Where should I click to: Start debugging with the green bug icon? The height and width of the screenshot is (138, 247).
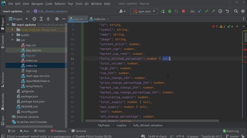[x=170, y=11]
